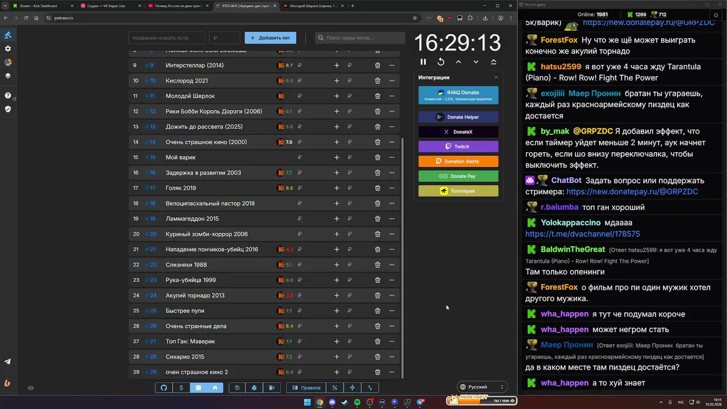The image size is (727, 409).
Task: Toggle the eye visibility icon at bottom left
Action: (31, 388)
